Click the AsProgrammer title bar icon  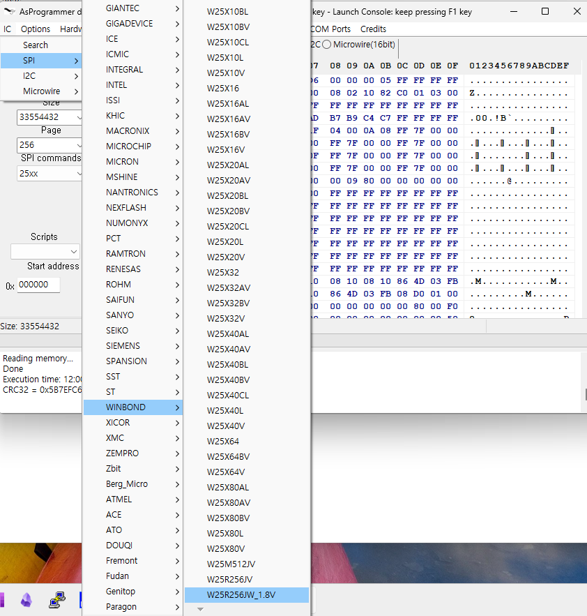point(10,11)
